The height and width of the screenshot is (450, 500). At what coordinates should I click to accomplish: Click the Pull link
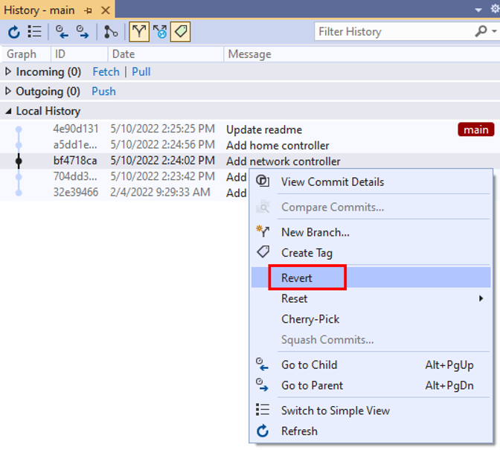tap(141, 71)
